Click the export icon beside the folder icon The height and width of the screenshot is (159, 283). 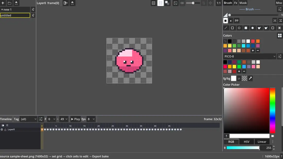(16, 3)
